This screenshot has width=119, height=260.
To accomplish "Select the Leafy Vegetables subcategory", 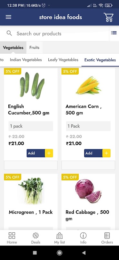I will [63, 60].
